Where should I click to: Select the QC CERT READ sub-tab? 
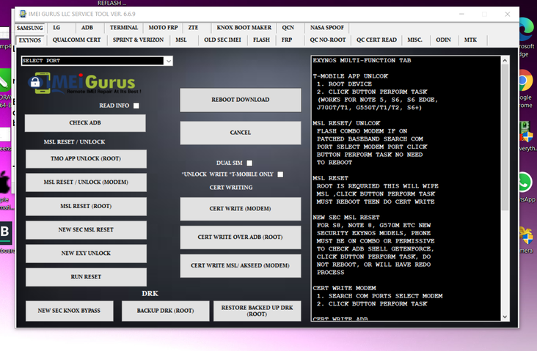pyautogui.click(x=376, y=40)
